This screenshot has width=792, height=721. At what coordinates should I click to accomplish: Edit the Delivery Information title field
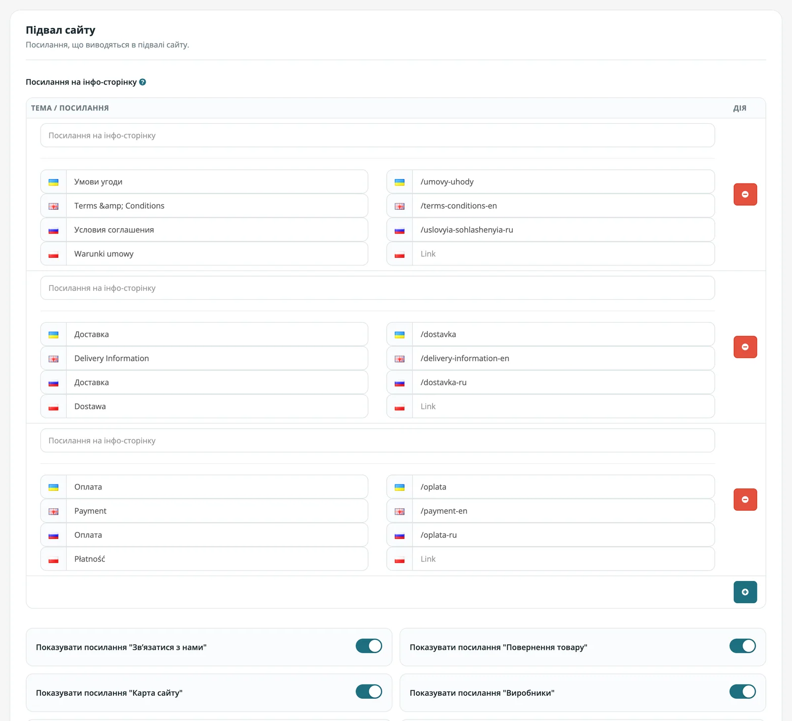(x=217, y=358)
